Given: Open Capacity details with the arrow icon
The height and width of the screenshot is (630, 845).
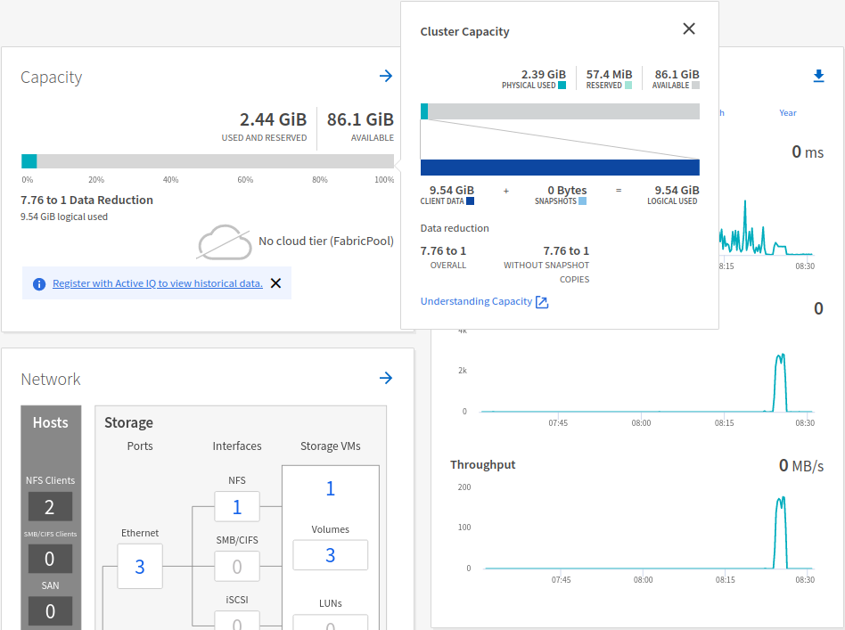Looking at the screenshot, I should [x=386, y=76].
